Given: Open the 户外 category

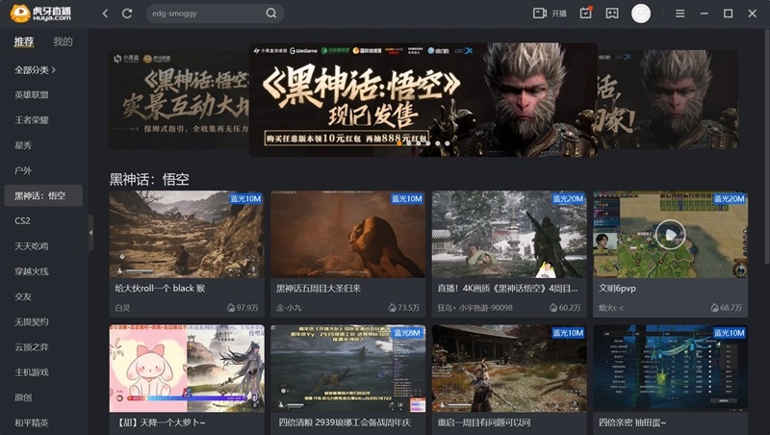Looking at the screenshot, I should click(x=23, y=170).
